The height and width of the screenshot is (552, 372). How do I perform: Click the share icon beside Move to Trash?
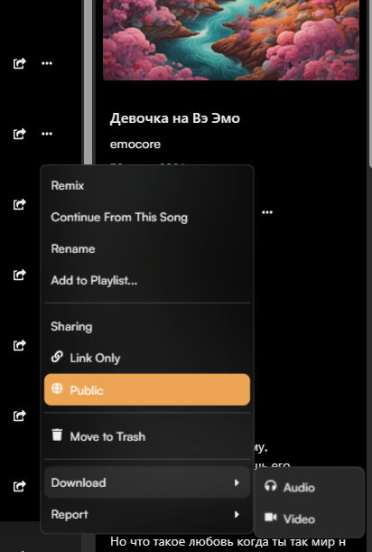point(19,416)
